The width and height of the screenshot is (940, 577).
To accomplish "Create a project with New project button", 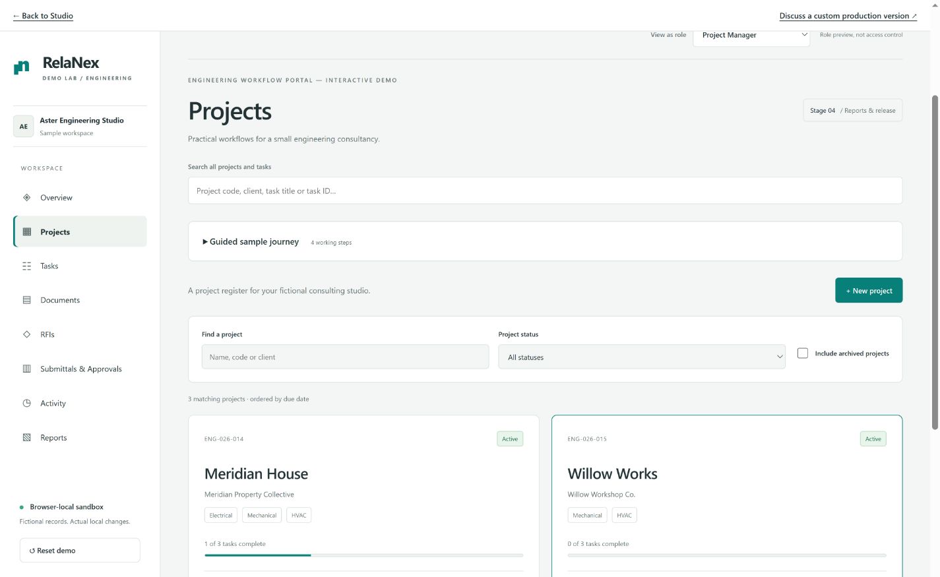I will [869, 291].
